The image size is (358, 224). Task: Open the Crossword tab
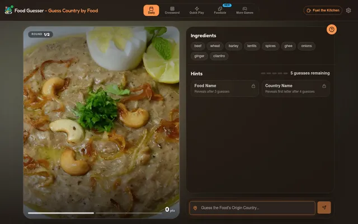(172, 11)
